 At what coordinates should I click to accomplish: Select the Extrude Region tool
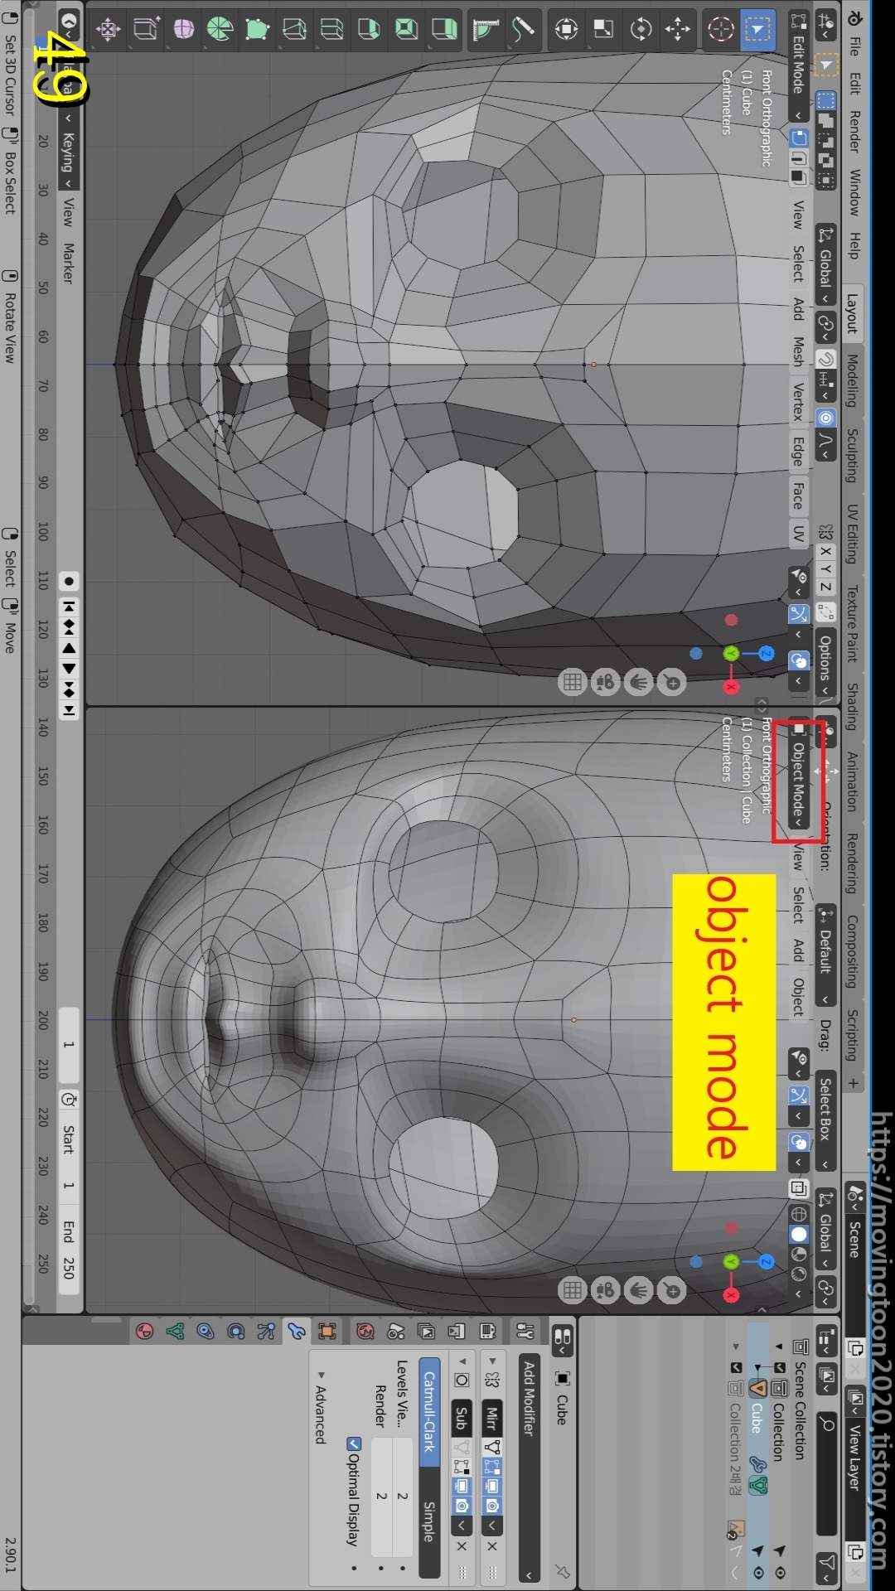tap(444, 30)
